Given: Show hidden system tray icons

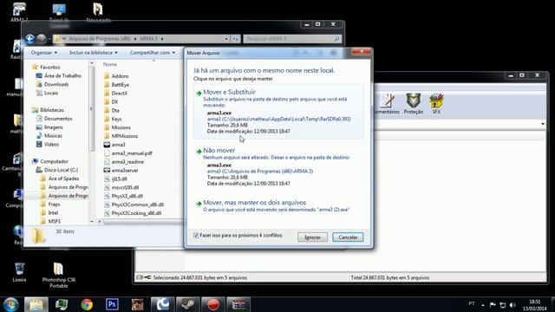Looking at the screenshot, I should pos(482,304).
